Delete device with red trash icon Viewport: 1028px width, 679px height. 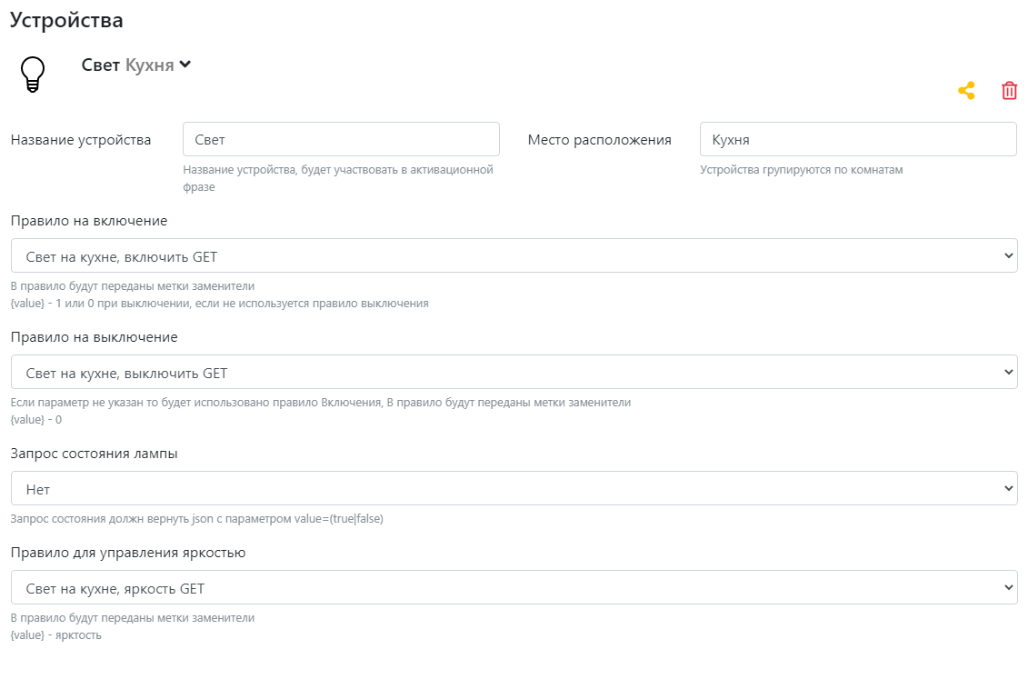[1009, 91]
